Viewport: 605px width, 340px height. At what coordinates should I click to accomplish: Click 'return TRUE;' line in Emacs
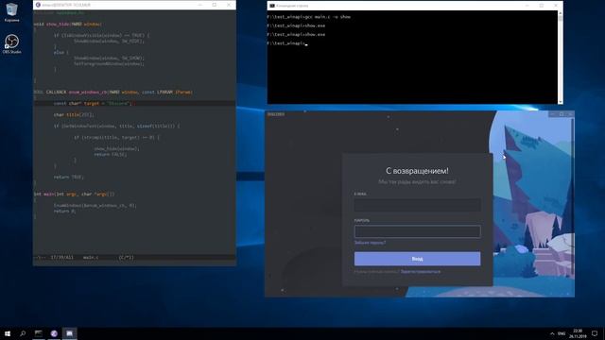(x=68, y=178)
